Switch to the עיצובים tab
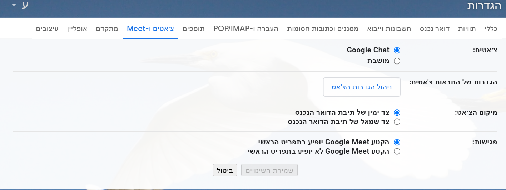 click(x=47, y=29)
